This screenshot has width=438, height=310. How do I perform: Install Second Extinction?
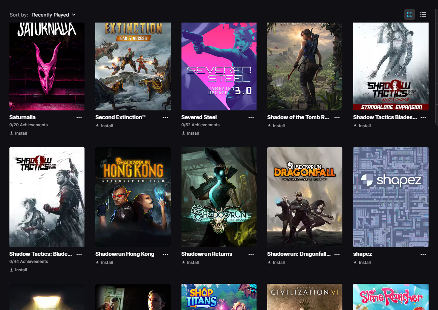pos(104,126)
